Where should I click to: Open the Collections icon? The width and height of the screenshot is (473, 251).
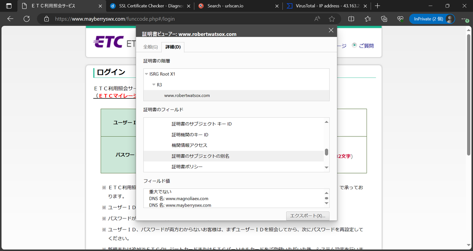pos(384,18)
